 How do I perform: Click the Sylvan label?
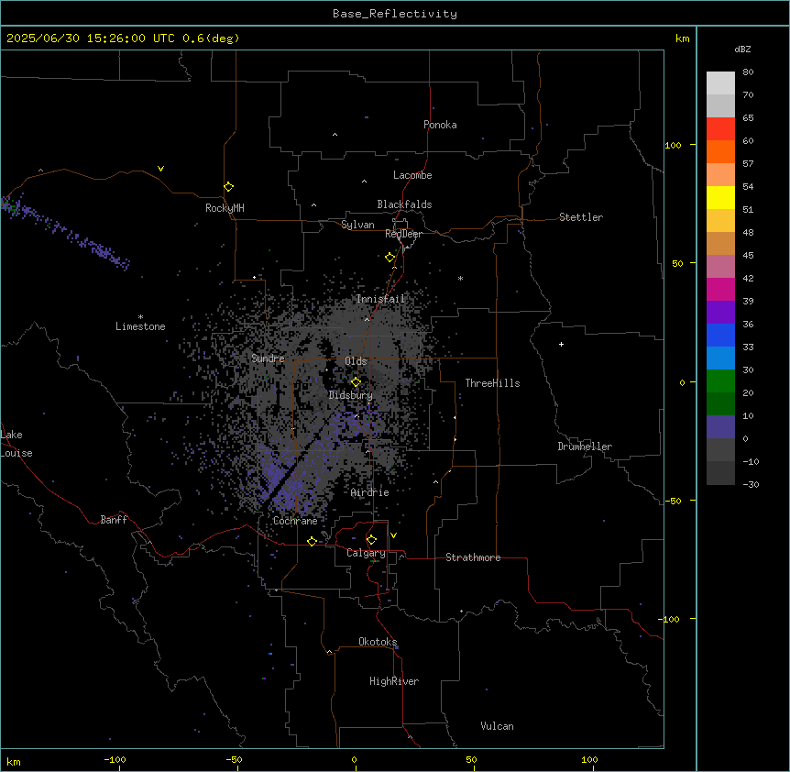click(357, 225)
